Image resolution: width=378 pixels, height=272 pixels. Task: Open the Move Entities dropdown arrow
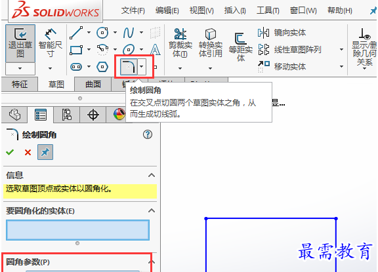coord(341,66)
